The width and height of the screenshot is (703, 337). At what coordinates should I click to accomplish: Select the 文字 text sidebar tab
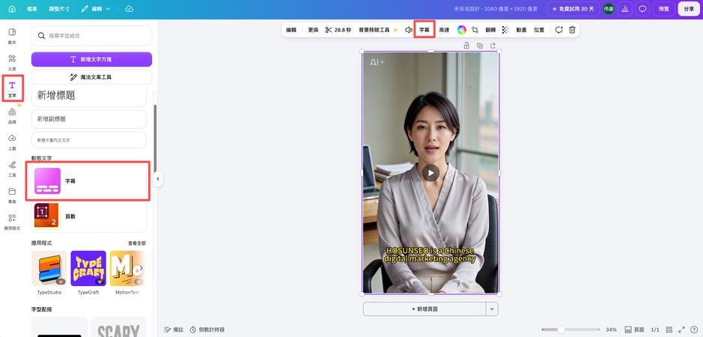12,88
